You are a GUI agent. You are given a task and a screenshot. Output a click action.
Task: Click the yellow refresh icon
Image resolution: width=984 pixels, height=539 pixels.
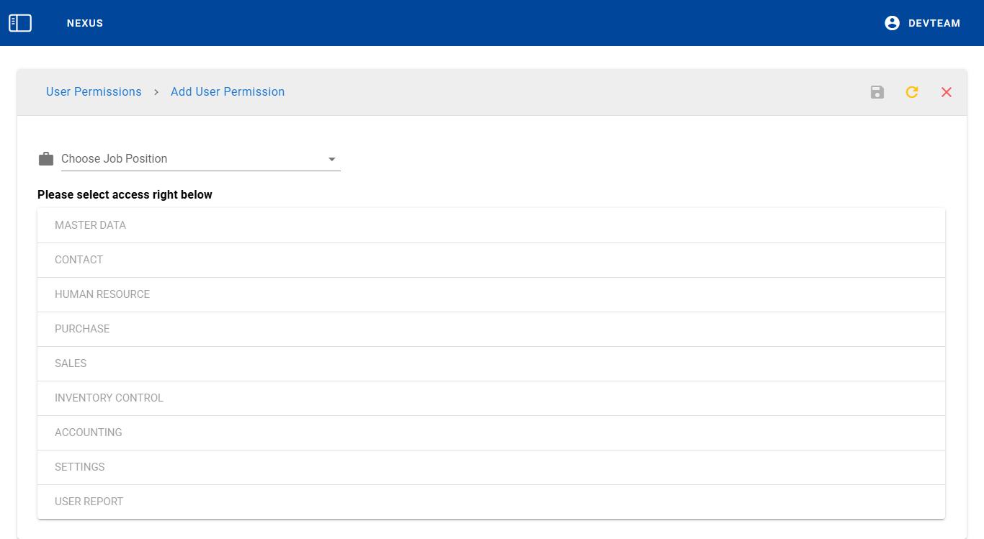(912, 92)
